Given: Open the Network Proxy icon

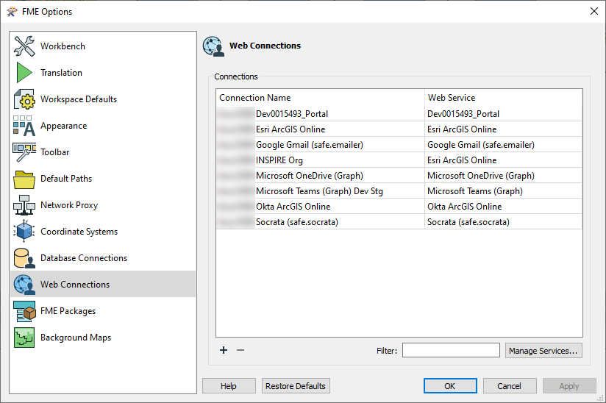Looking at the screenshot, I should (x=24, y=205).
